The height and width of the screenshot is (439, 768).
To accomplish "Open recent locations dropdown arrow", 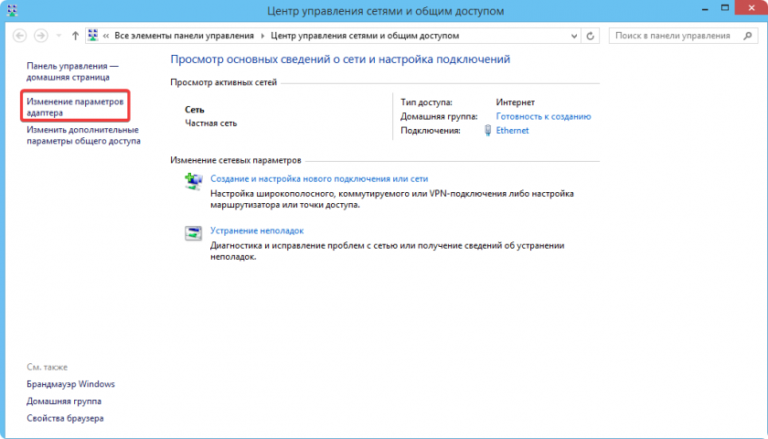I will (x=59, y=36).
